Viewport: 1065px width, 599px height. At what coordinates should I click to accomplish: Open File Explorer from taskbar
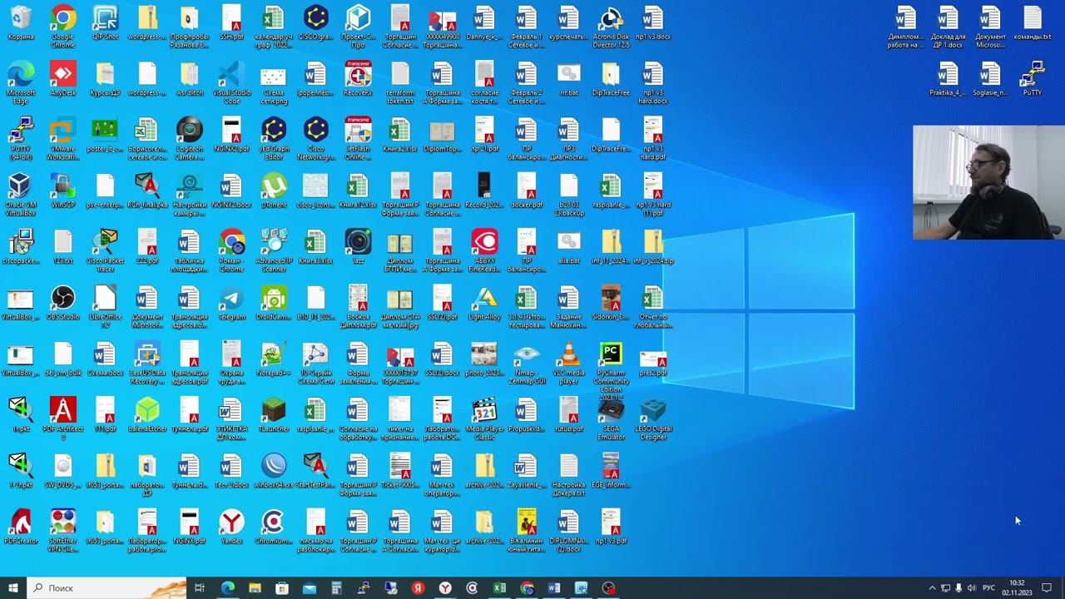pyautogui.click(x=255, y=588)
